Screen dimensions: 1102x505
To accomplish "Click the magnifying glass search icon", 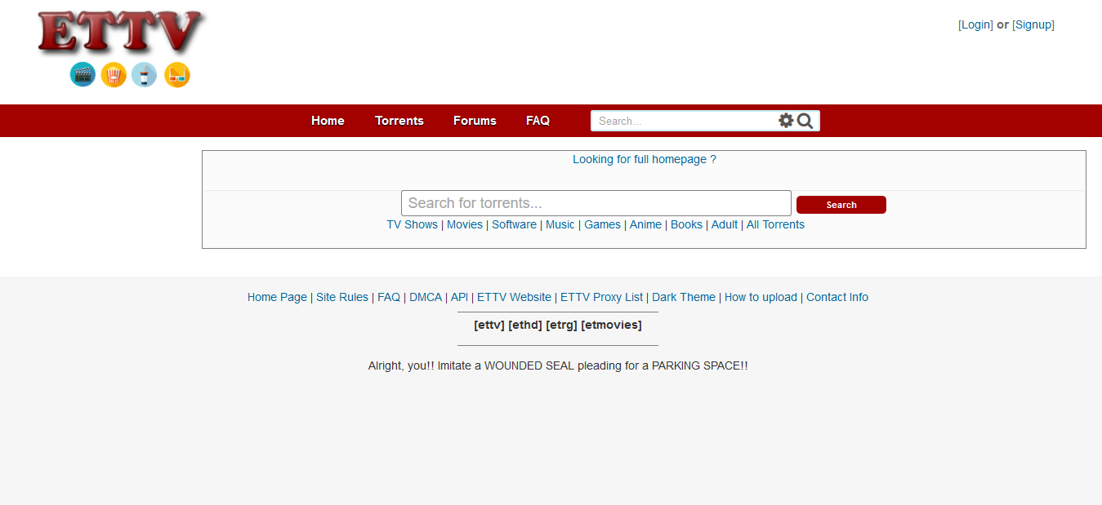I will (x=805, y=121).
